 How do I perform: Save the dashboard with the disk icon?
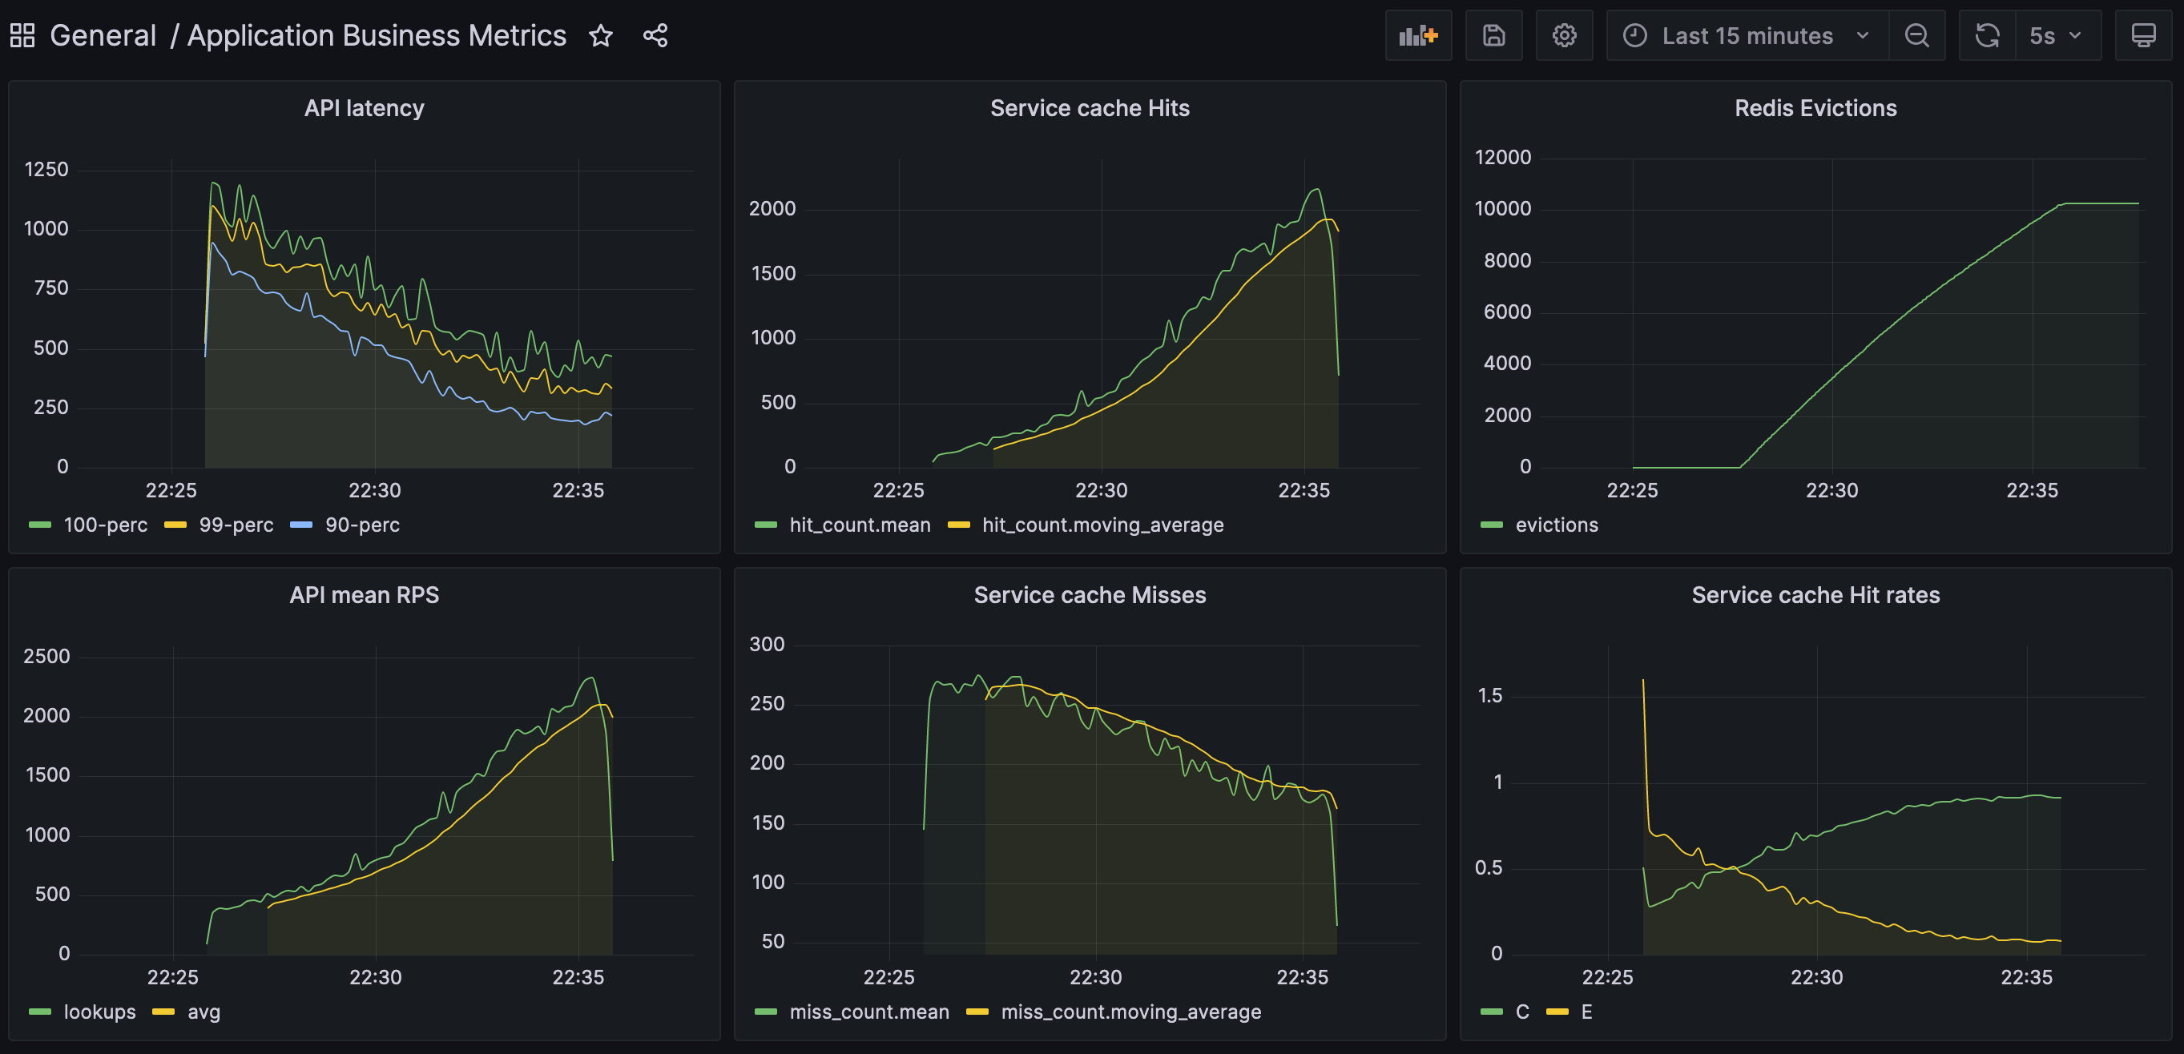coord(1493,35)
